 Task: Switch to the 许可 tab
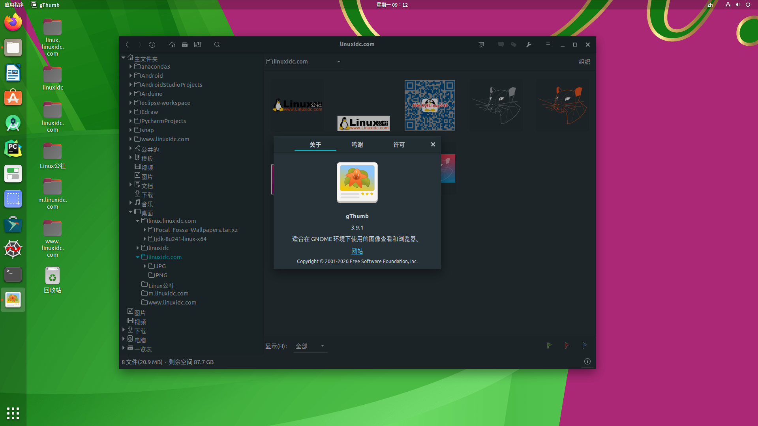point(399,144)
